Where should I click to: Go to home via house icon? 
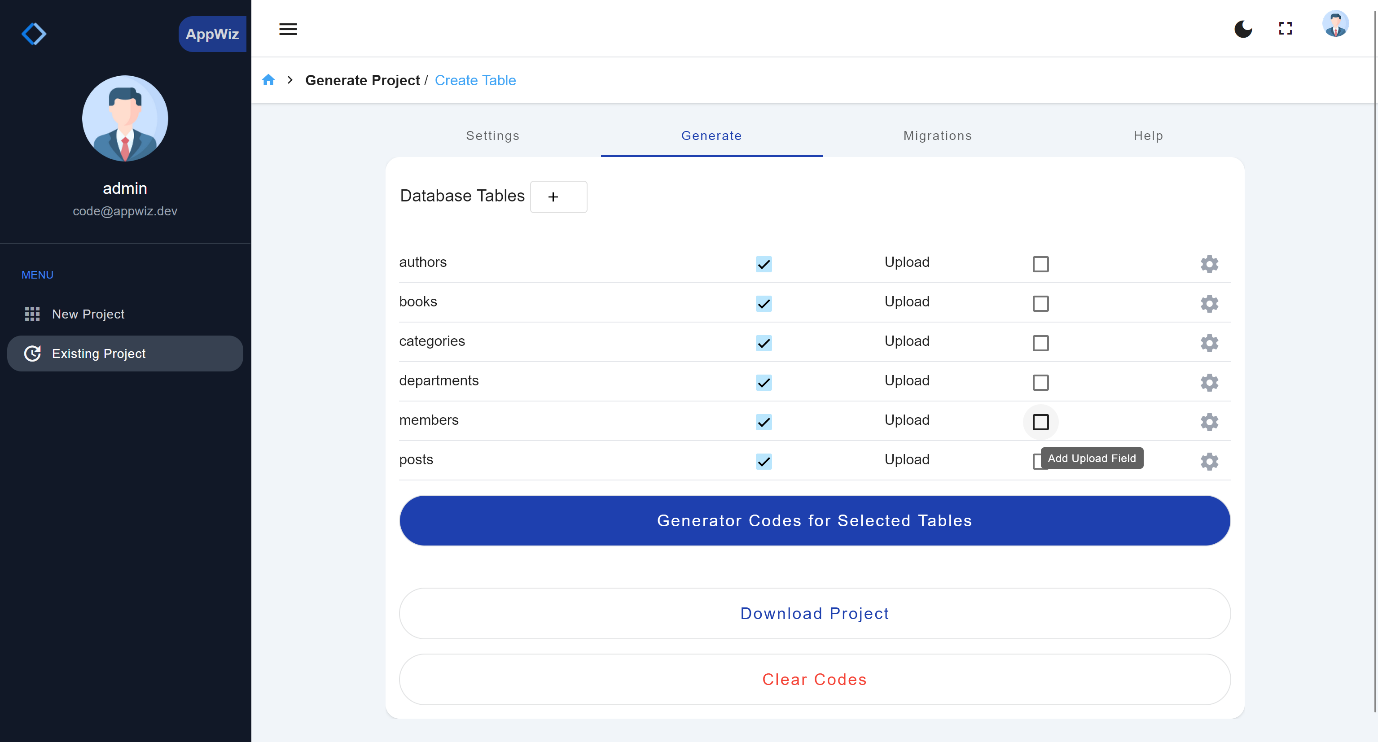[268, 80]
